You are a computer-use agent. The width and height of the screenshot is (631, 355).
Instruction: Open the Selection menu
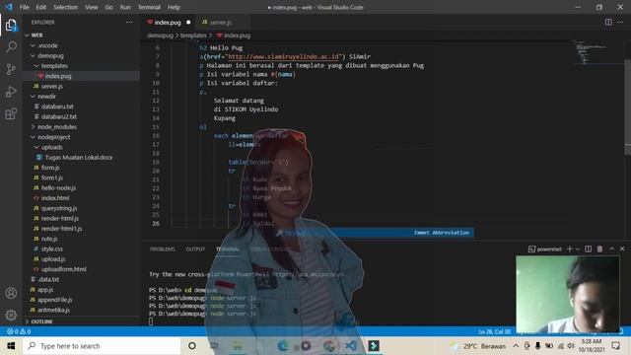pyautogui.click(x=66, y=7)
